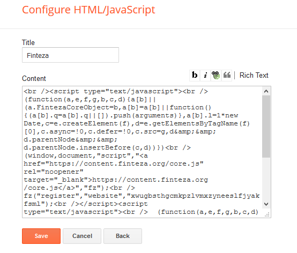Click the content scrollbar up arrow
Viewport: 297px width, 253px height.
pyautogui.click(x=266, y=91)
